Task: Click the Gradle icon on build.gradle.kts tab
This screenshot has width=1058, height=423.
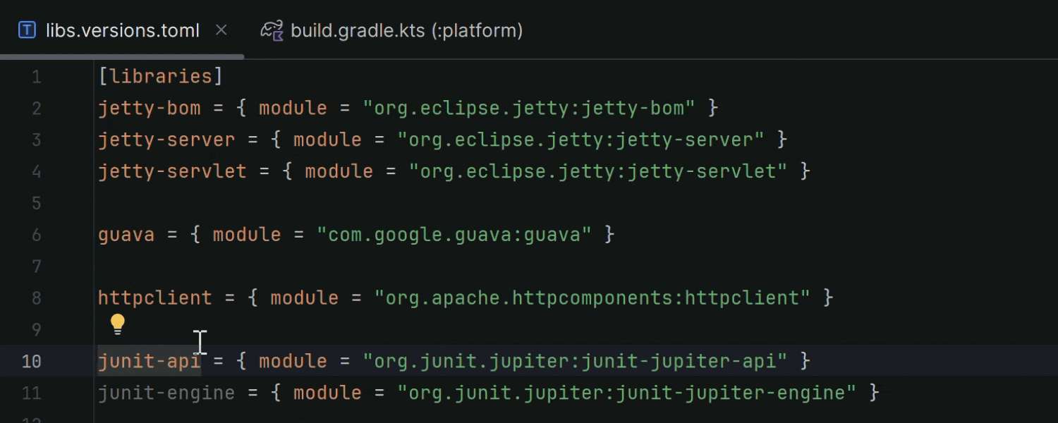Action: point(272,30)
